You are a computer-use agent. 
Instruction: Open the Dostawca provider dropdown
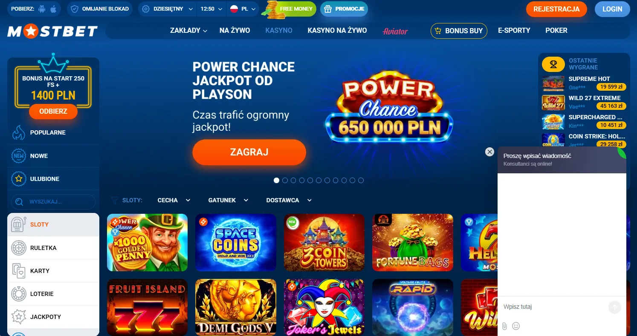coord(289,200)
